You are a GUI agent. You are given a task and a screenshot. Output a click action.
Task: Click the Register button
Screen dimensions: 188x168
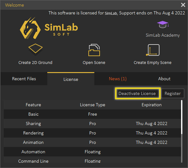click(173, 93)
